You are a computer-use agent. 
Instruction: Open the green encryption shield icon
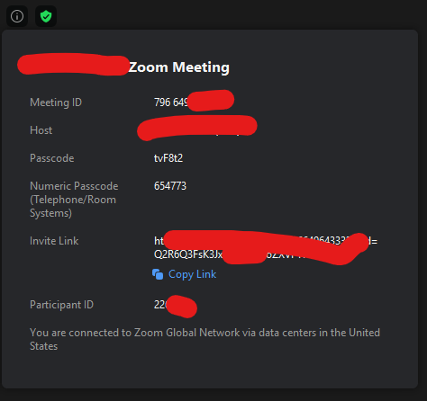coord(46,16)
